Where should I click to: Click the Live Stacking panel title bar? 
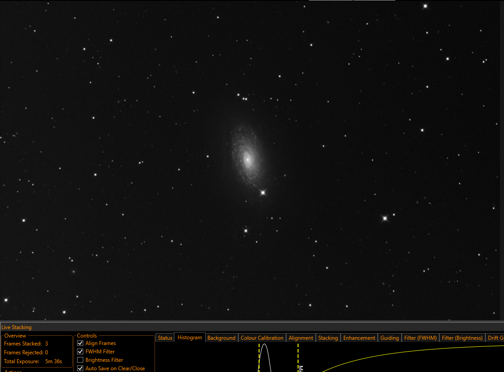252,327
